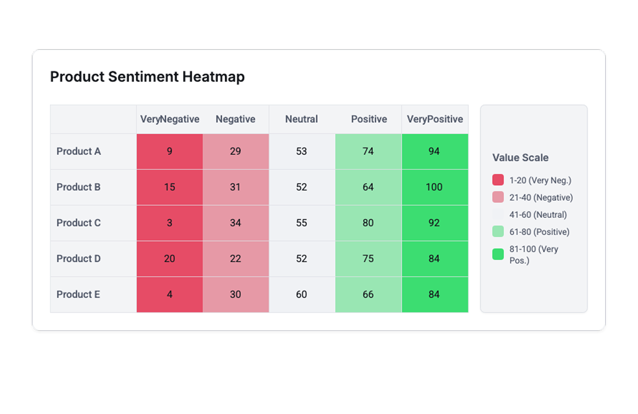Image resolution: width=638 pixels, height=414 pixels.
Task: Click Product E Neutral cell valued 60
Action: coord(301,295)
